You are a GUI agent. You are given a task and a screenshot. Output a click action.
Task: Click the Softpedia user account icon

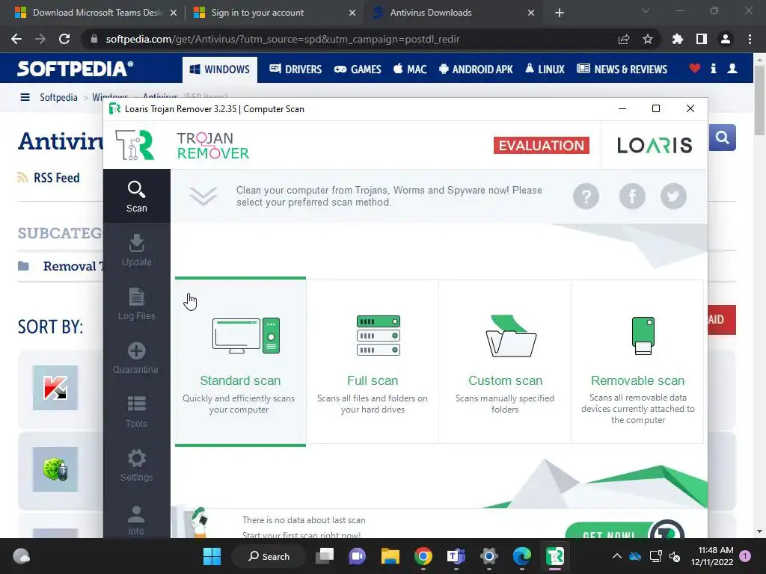(732, 69)
